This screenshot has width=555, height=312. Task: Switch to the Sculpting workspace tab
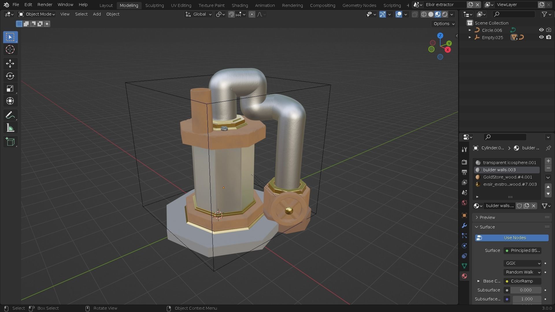(x=154, y=5)
